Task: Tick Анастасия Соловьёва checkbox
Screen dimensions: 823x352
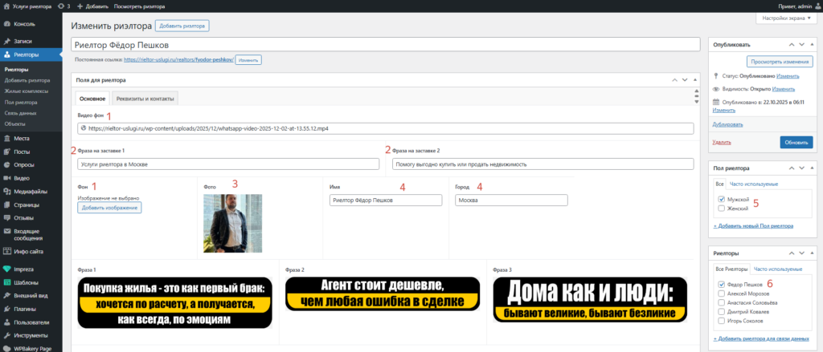Action: pos(721,302)
